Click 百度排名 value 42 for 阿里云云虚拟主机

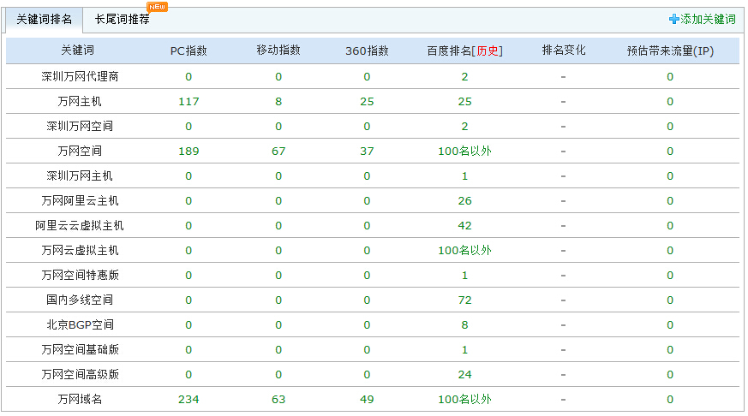tap(464, 225)
